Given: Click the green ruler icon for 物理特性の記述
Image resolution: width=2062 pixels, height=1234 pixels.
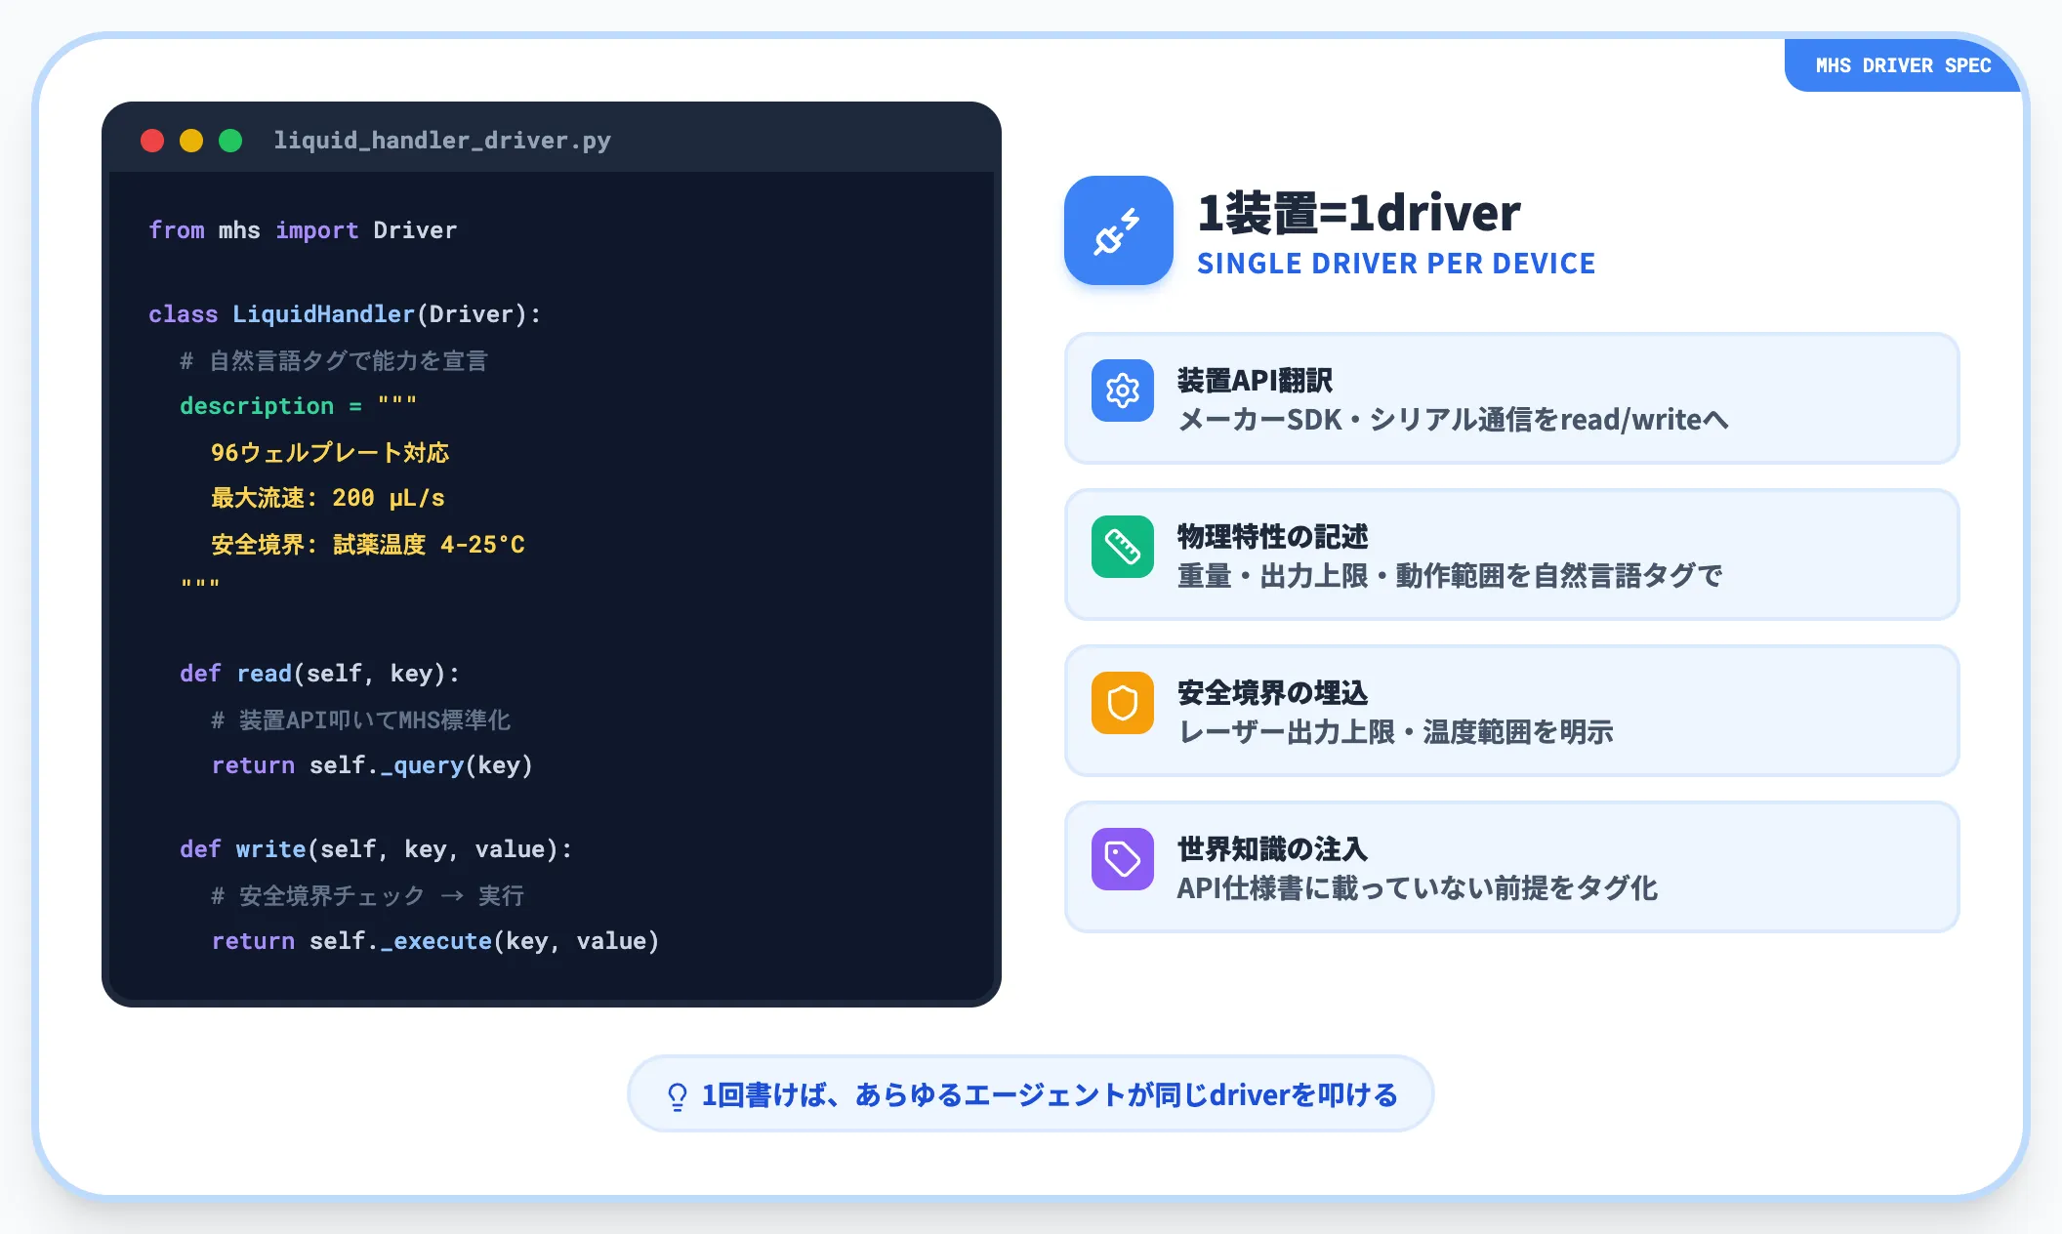Looking at the screenshot, I should pyautogui.click(x=1122, y=547).
